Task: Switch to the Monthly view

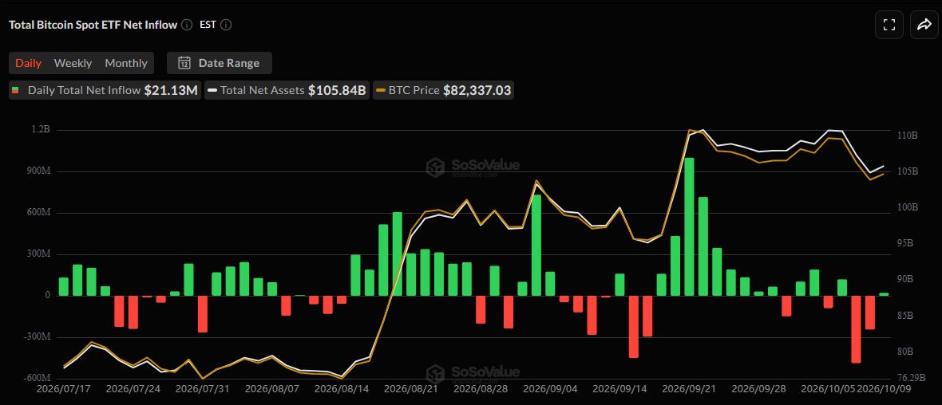Action: point(126,63)
